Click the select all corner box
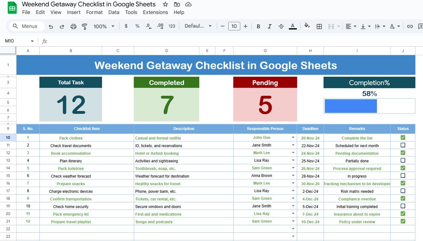Image resolution: width=423 pixels, height=241 pixels. coord(8,51)
